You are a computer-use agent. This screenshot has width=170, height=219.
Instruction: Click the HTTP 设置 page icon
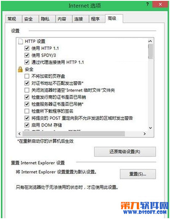21,41
